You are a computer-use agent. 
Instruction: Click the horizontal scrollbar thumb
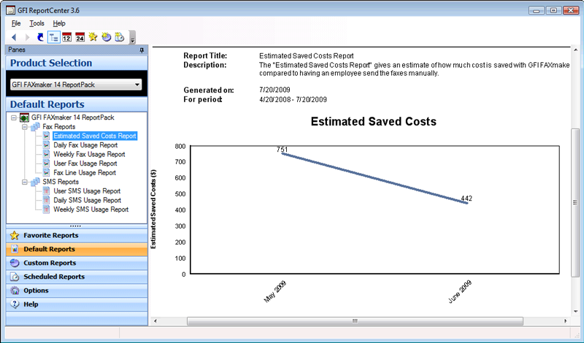tap(355, 321)
